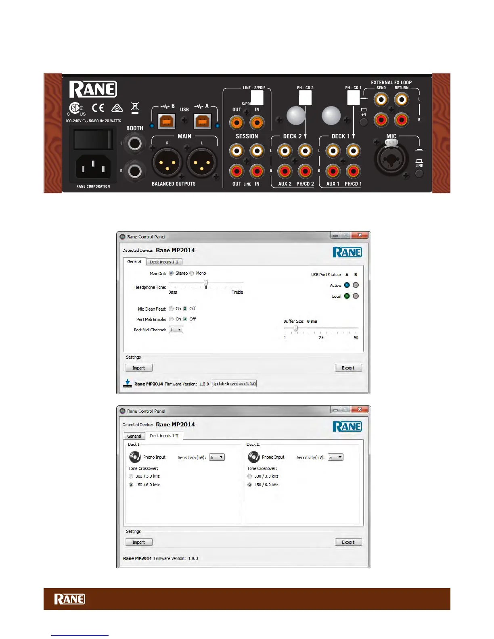This screenshot has width=494, height=639.
Task: Adjust the Buffer Size slider handle
Action: coord(296,329)
